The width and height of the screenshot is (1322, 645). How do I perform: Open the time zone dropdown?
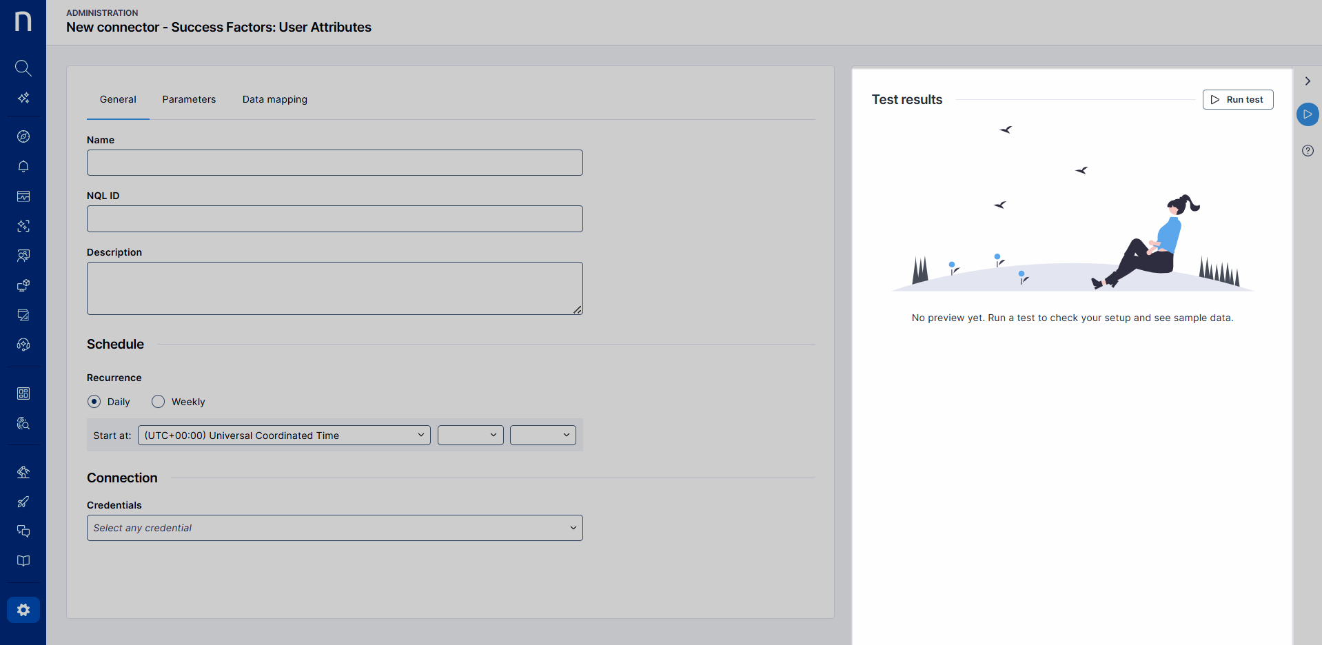(x=284, y=436)
